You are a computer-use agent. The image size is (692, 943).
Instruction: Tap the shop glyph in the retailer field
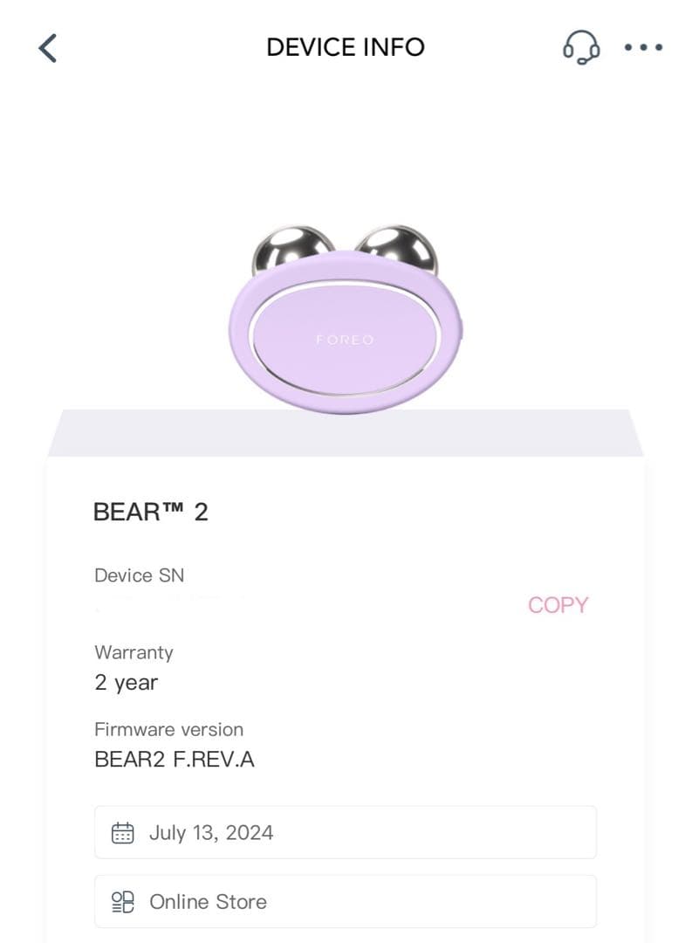123,902
